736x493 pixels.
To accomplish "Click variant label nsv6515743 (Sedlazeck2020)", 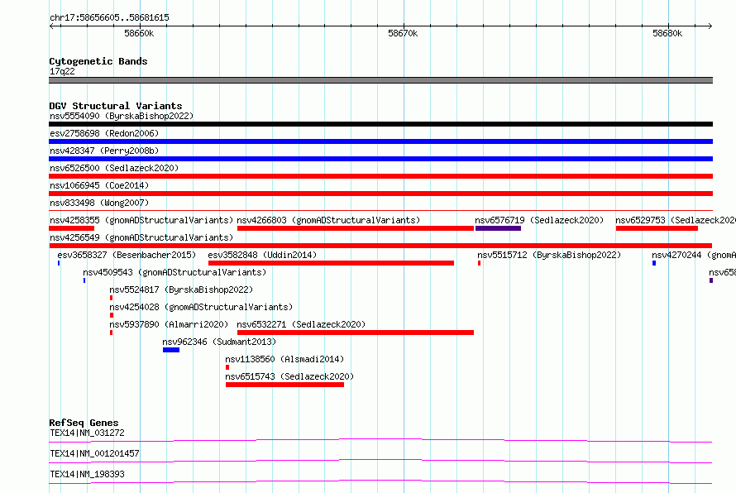I will click(x=289, y=376).
